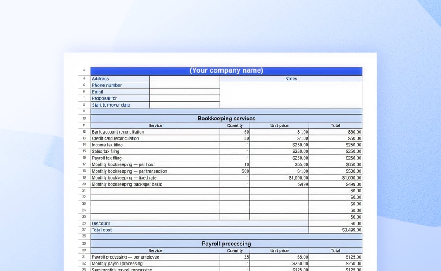Click row number 12 in the row header
The height and width of the screenshot is (271, 441).
[84, 131]
